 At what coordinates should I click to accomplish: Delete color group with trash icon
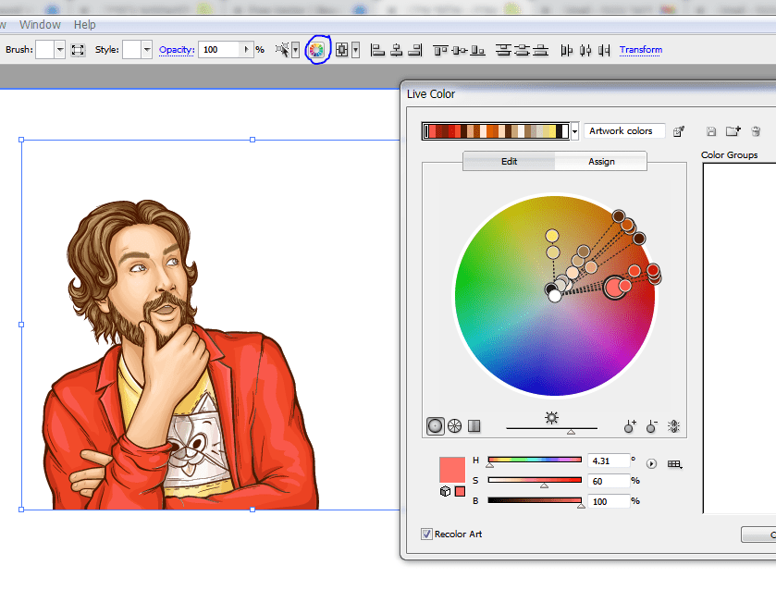coord(756,131)
